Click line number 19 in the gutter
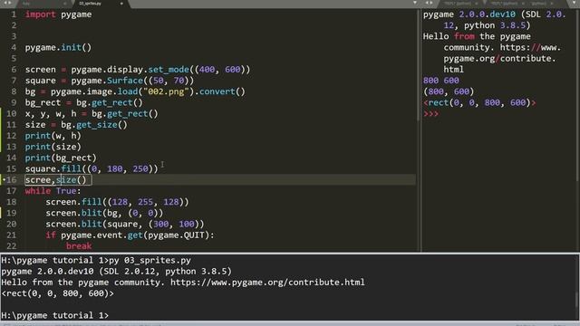The image size is (580, 326). tap(12, 213)
